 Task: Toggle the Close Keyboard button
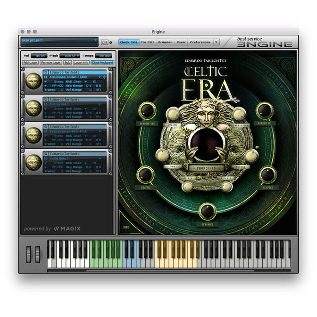pos(102,62)
